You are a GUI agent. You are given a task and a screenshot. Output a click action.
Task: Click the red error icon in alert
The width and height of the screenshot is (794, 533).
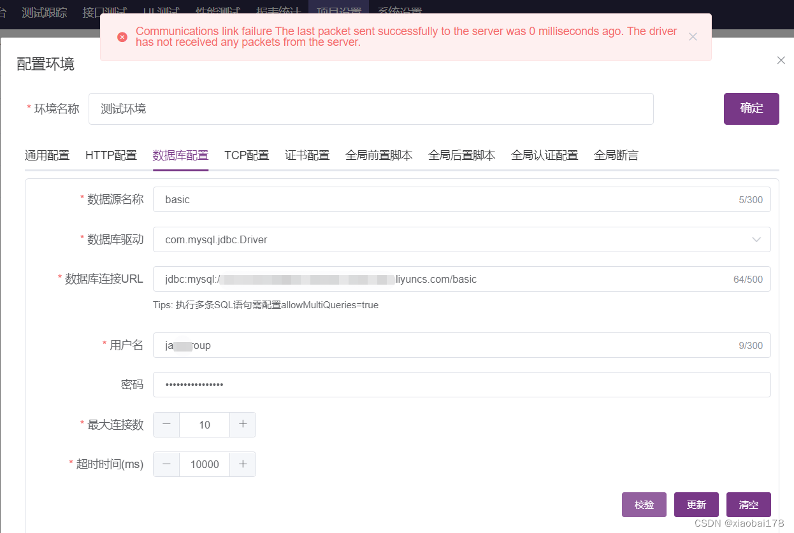tap(122, 37)
